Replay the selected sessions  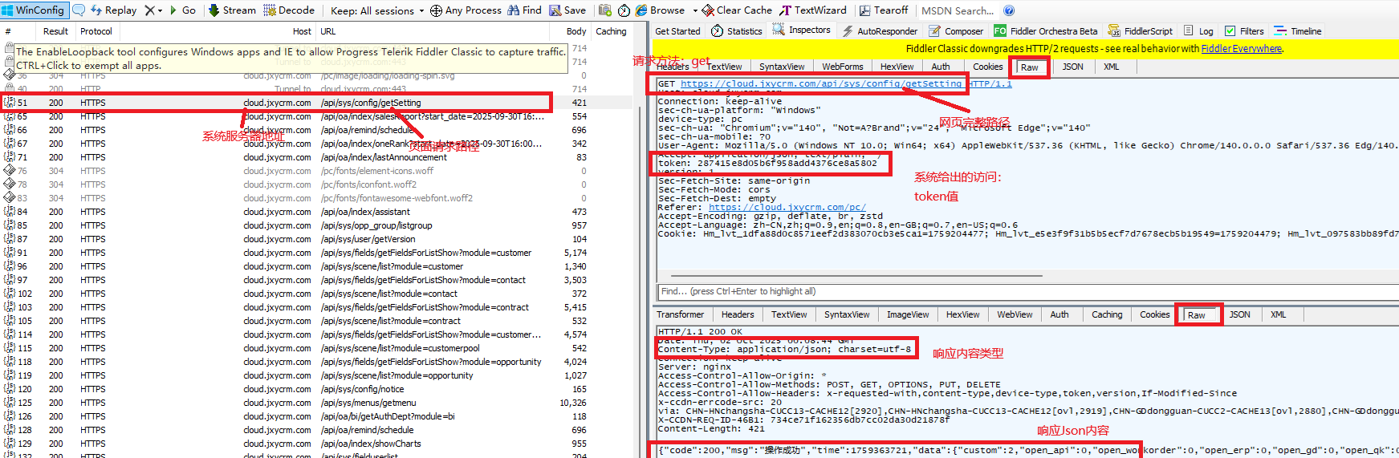coord(113,10)
